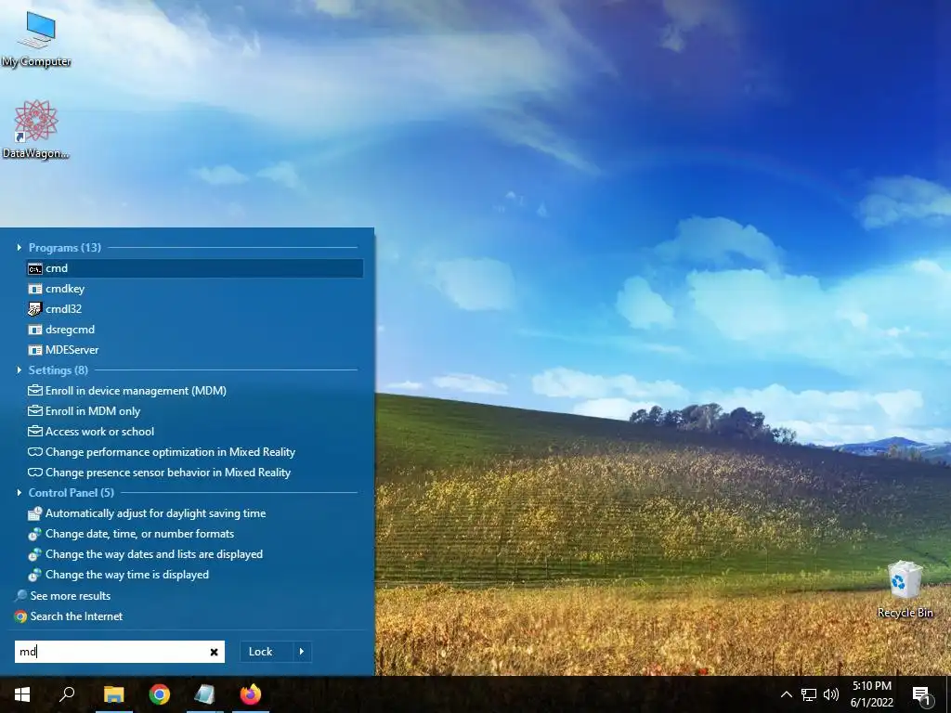951x713 pixels.
Task: Click briefcase icon next to Access work or school
Action: coord(35,432)
